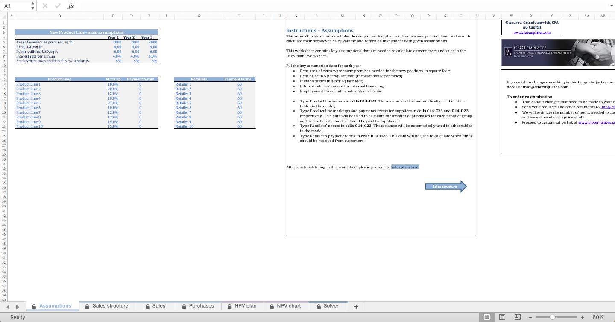Click the Select All corner button
615x322 pixels.
(3, 16)
